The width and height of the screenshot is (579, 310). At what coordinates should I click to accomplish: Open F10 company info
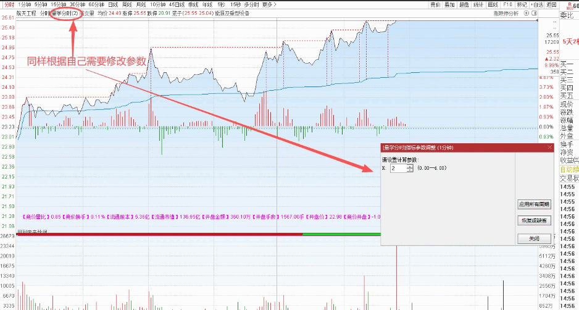508,4
